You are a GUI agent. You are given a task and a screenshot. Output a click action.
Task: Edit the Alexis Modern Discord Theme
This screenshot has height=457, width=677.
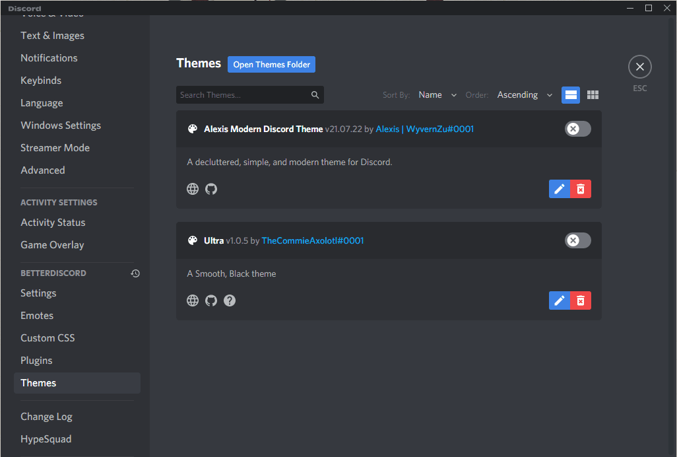(x=559, y=188)
